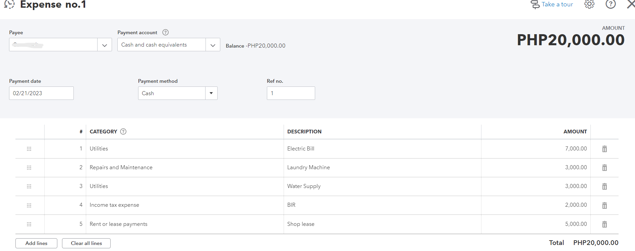Focus the Ref no. input field
This screenshot has width=635, height=251.
(x=291, y=93)
